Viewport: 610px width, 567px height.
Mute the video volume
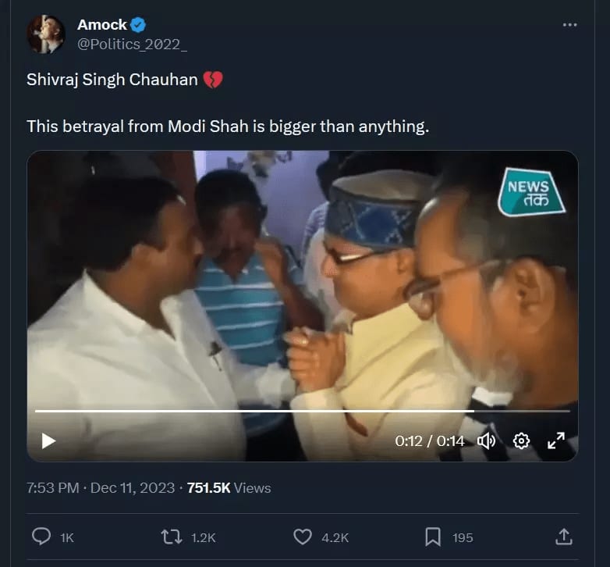(486, 440)
